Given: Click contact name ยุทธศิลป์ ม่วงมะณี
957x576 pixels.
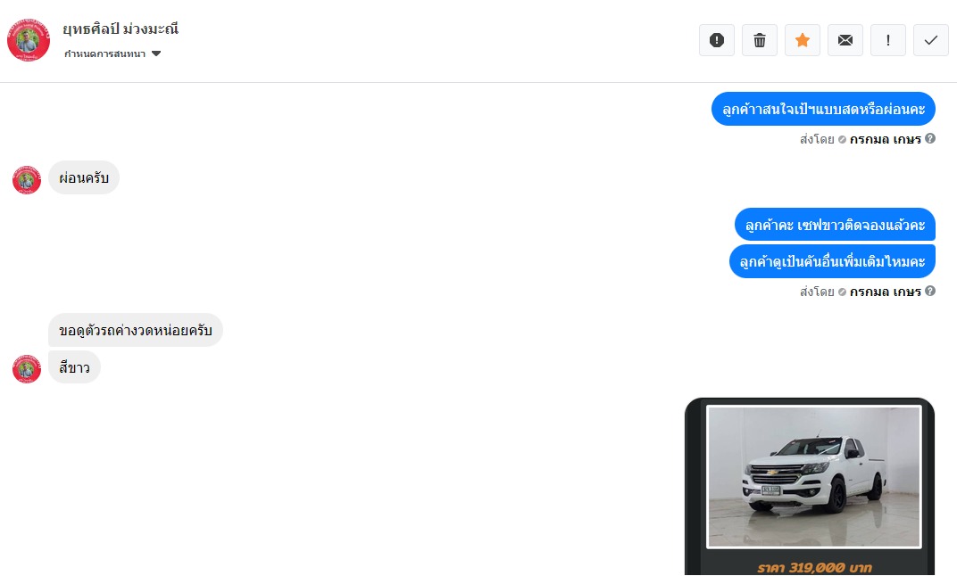Looking at the screenshot, I should point(121,29).
